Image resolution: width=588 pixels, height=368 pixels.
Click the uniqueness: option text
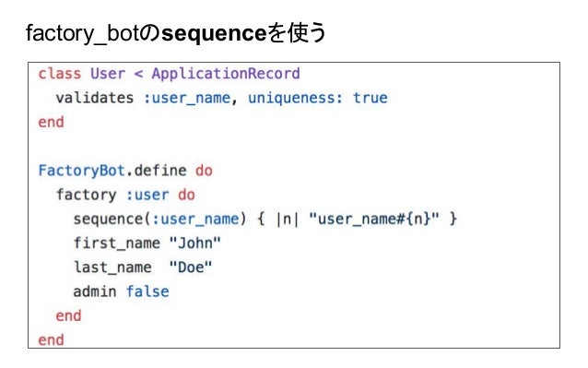[295, 99]
